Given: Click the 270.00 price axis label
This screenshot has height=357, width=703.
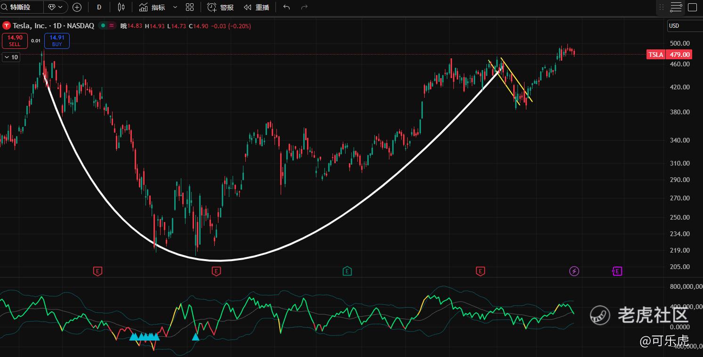Looking at the screenshot, I should coord(680,198).
